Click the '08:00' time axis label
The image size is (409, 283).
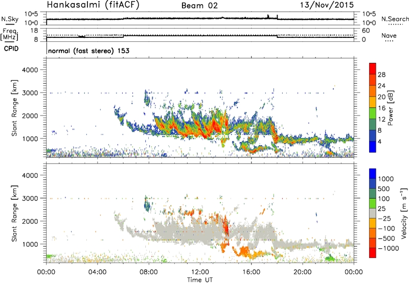point(149,272)
